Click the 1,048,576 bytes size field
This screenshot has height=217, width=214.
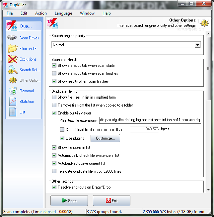(x=144, y=129)
